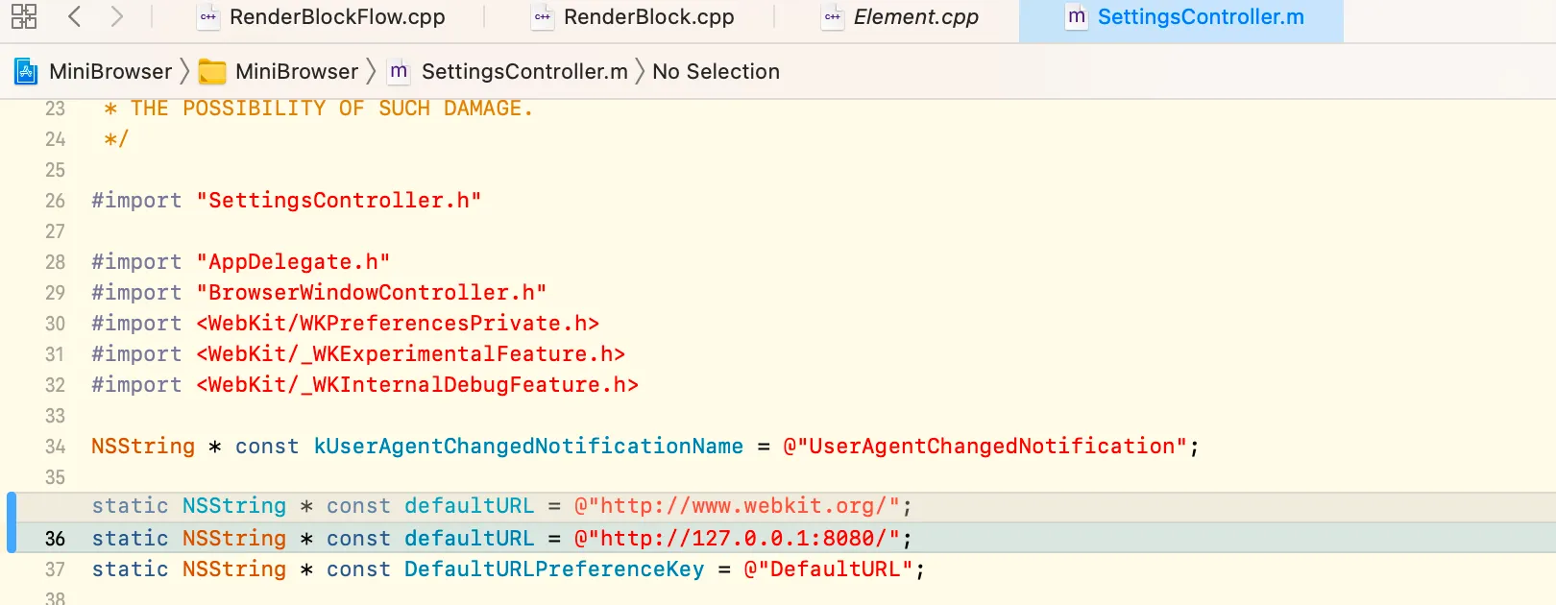Click line number 34 in the gutter
Viewport: 1556px width, 605px height.
pos(55,447)
